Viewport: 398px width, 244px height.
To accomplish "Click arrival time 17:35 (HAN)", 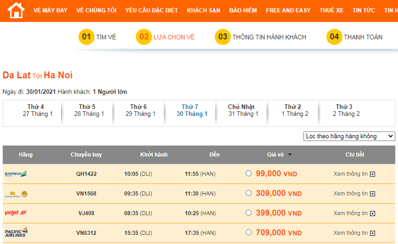I will pyautogui.click(x=200, y=233).
